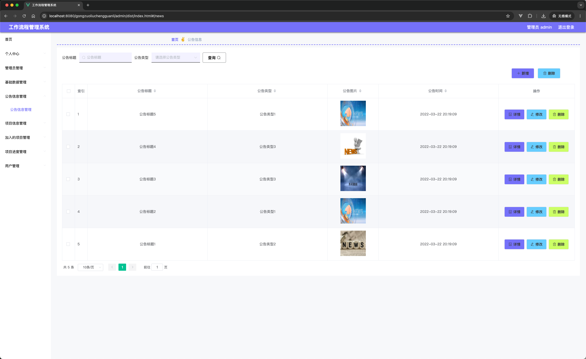Image resolution: width=586 pixels, height=359 pixels.
Task: Click the 查询 search button
Action: click(214, 58)
